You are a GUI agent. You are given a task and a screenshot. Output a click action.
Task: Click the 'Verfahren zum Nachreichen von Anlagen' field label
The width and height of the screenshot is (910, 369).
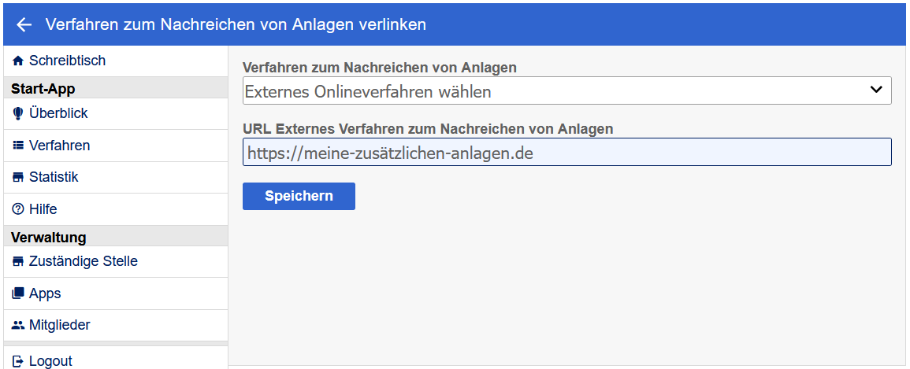tap(380, 68)
